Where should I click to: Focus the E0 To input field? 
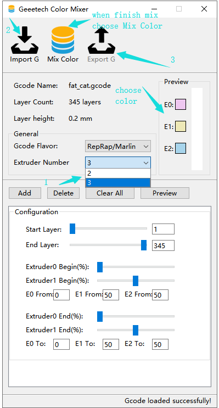[x=61, y=344]
